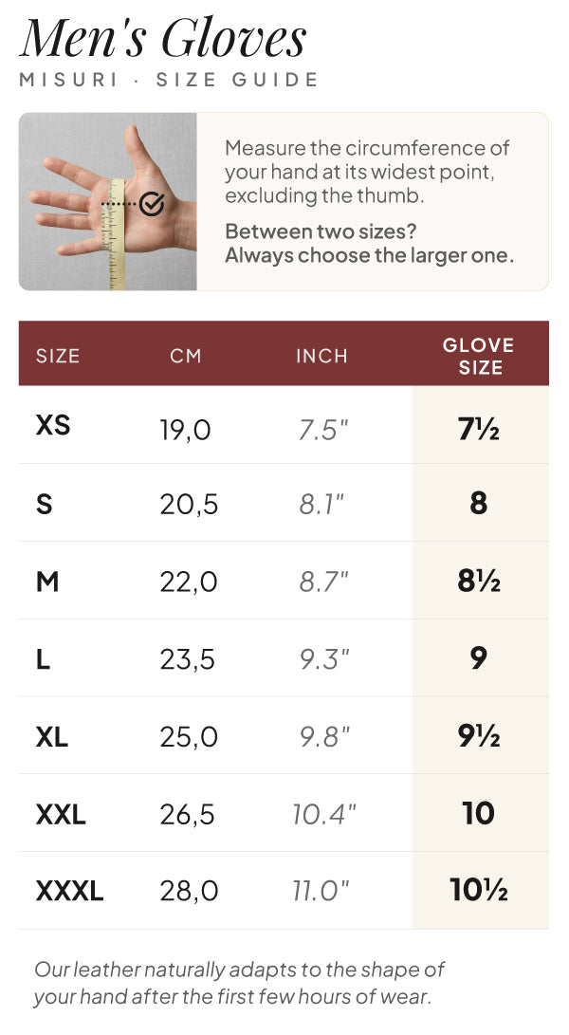The height and width of the screenshot is (1035, 569).
Task: Click the GLOVE SIZE column header
Action: point(479,356)
